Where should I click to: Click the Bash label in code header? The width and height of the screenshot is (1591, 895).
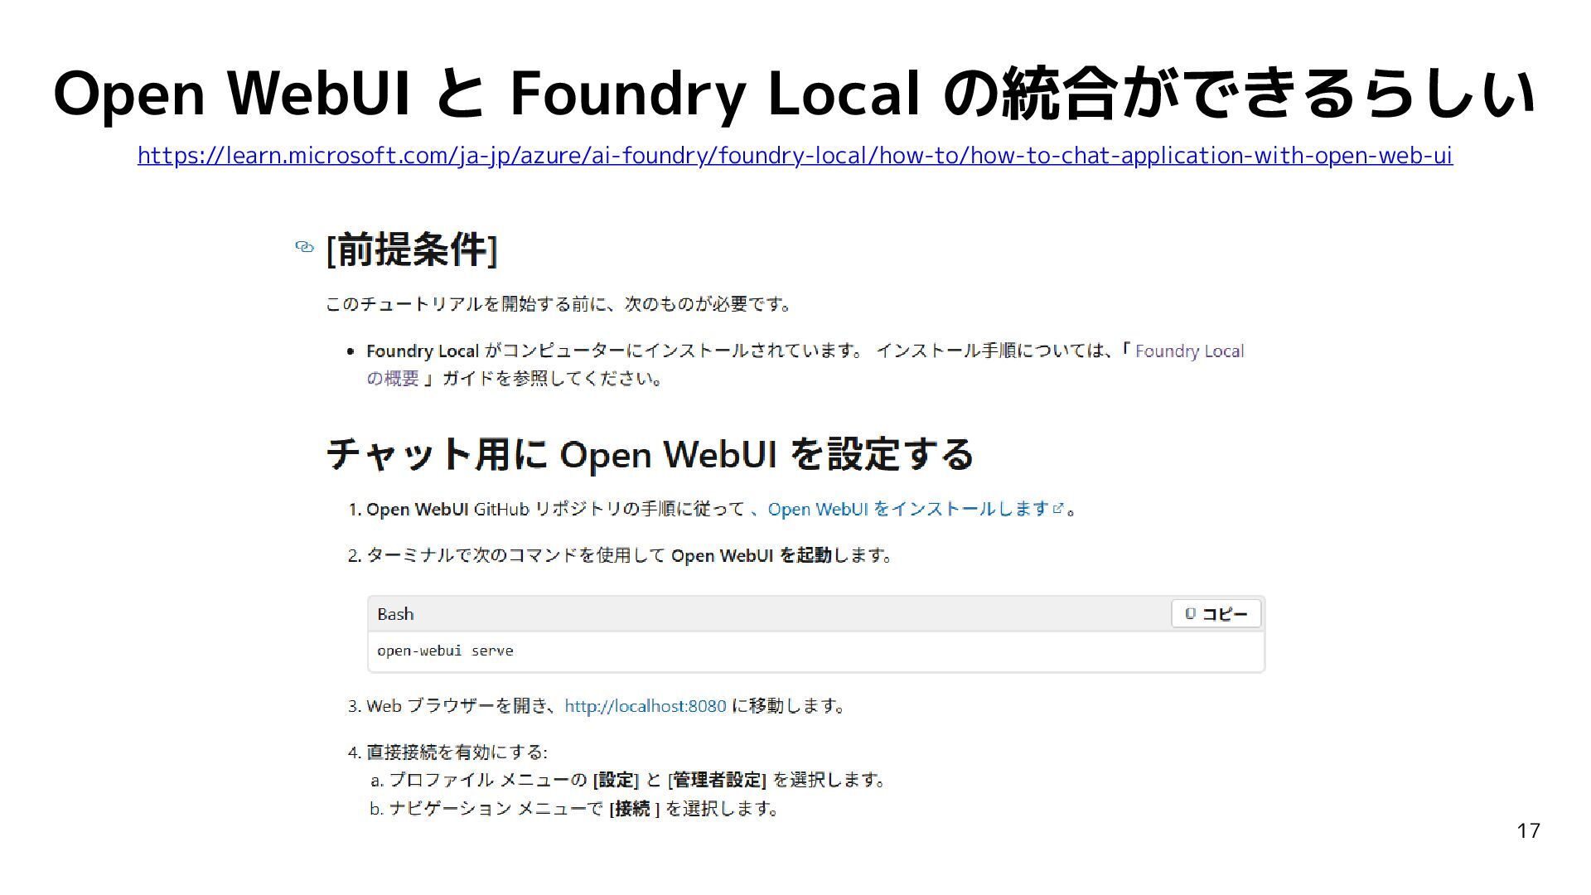[x=395, y=614]
